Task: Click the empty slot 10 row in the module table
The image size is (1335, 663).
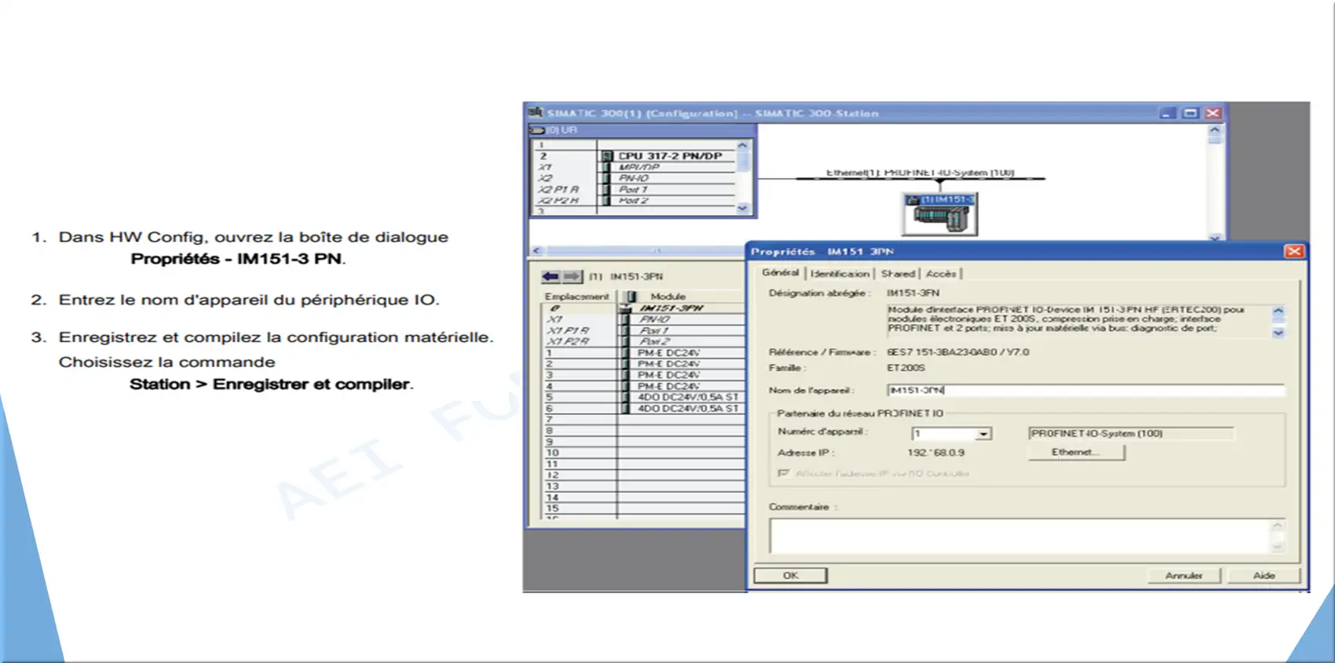Action: tap(642, 453)
